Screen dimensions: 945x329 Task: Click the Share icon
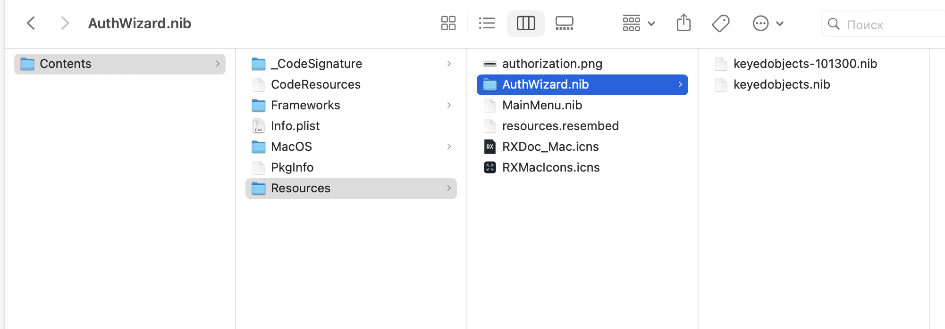[683, 23]
